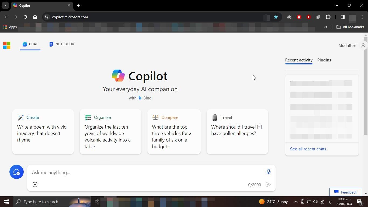Screen dimensions: 368x207
Task: Click the Ask me anything input field
Action: [145, 172]
